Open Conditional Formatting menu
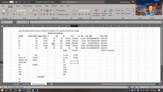 click(97, 13)
